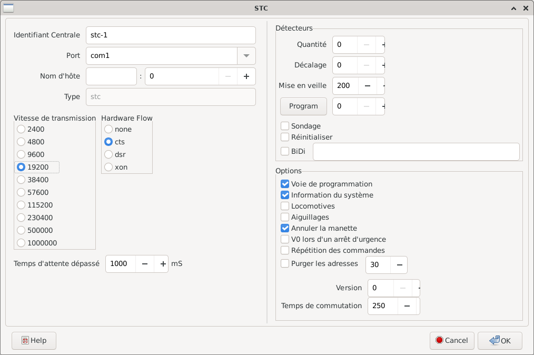The image size is (534, 355).
Task: Select xon hardware flow option
Action: point(108,167)
